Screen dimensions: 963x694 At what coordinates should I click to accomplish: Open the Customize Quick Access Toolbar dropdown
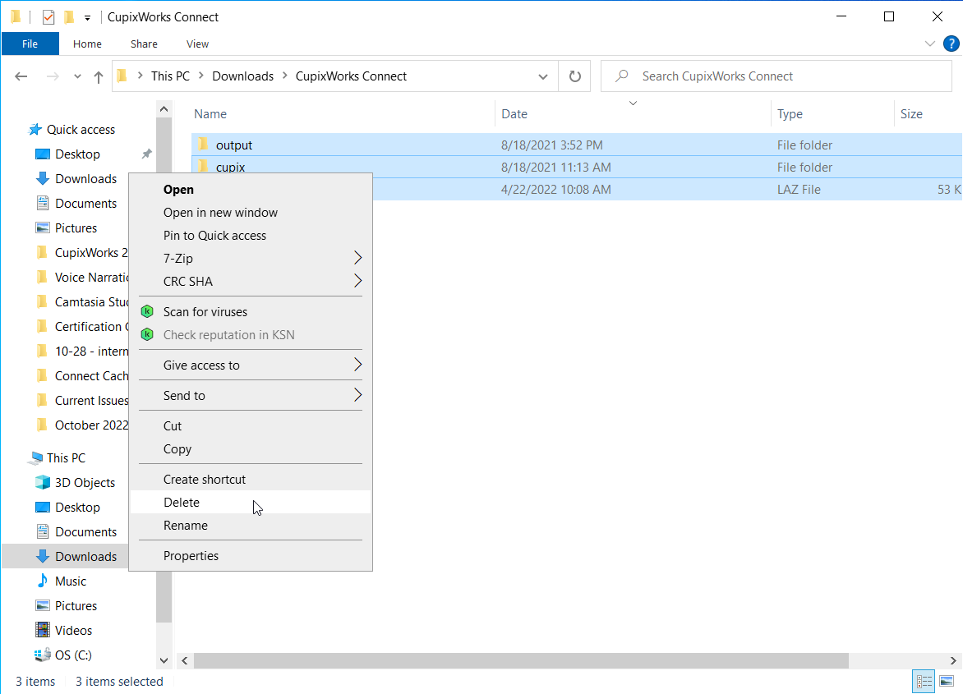(87, 18)
